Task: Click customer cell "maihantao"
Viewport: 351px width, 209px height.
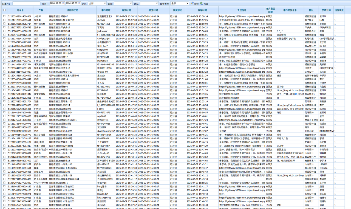Action: coord(106,61)
